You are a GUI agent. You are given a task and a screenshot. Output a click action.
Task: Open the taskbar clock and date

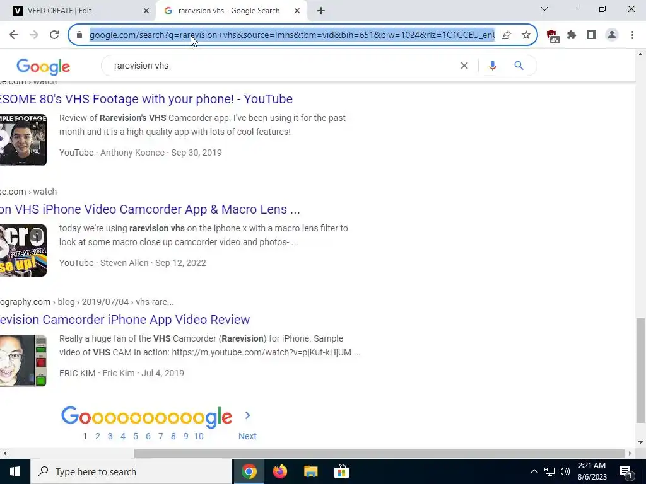click(592, 471)
